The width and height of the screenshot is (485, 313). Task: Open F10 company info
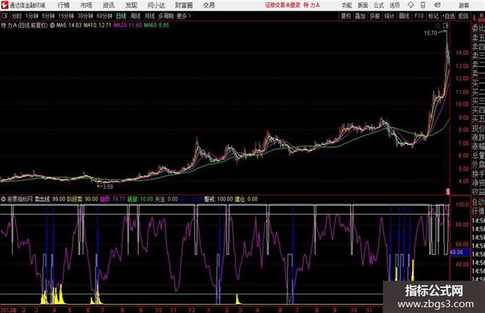pyautogui.click(x=419, y=16)
